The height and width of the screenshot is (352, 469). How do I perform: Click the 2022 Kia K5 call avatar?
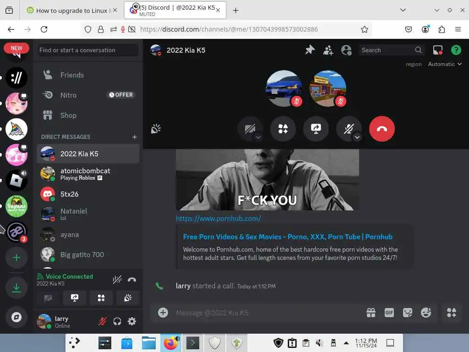coord(284,88)
